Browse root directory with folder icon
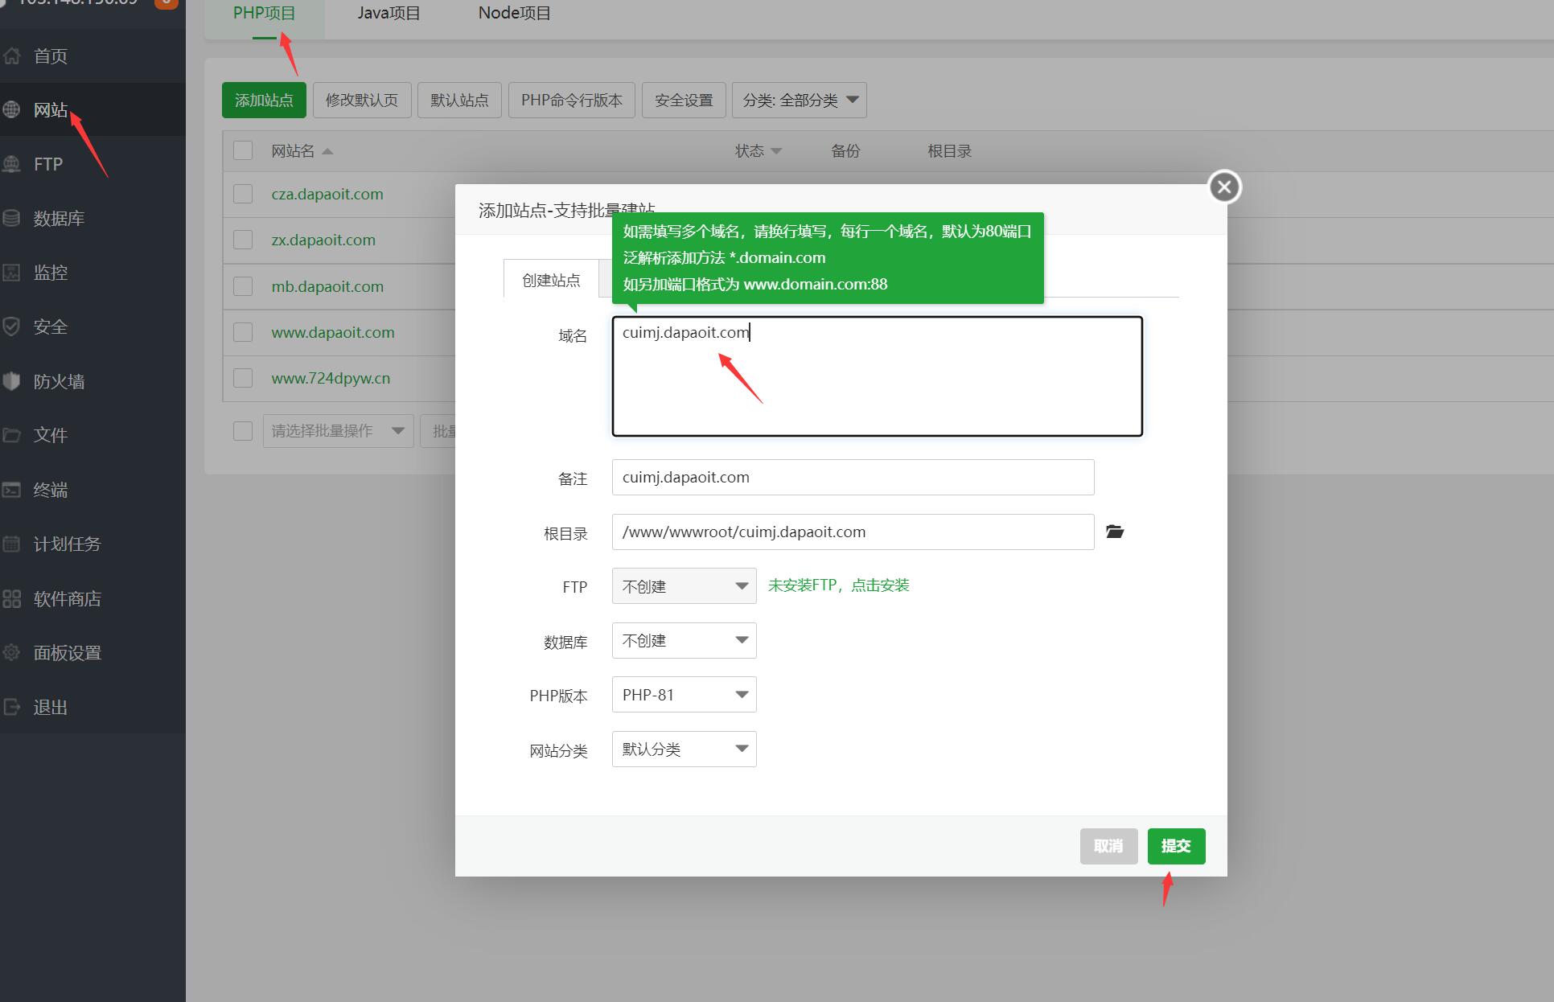 click(x=1115, y=532)
